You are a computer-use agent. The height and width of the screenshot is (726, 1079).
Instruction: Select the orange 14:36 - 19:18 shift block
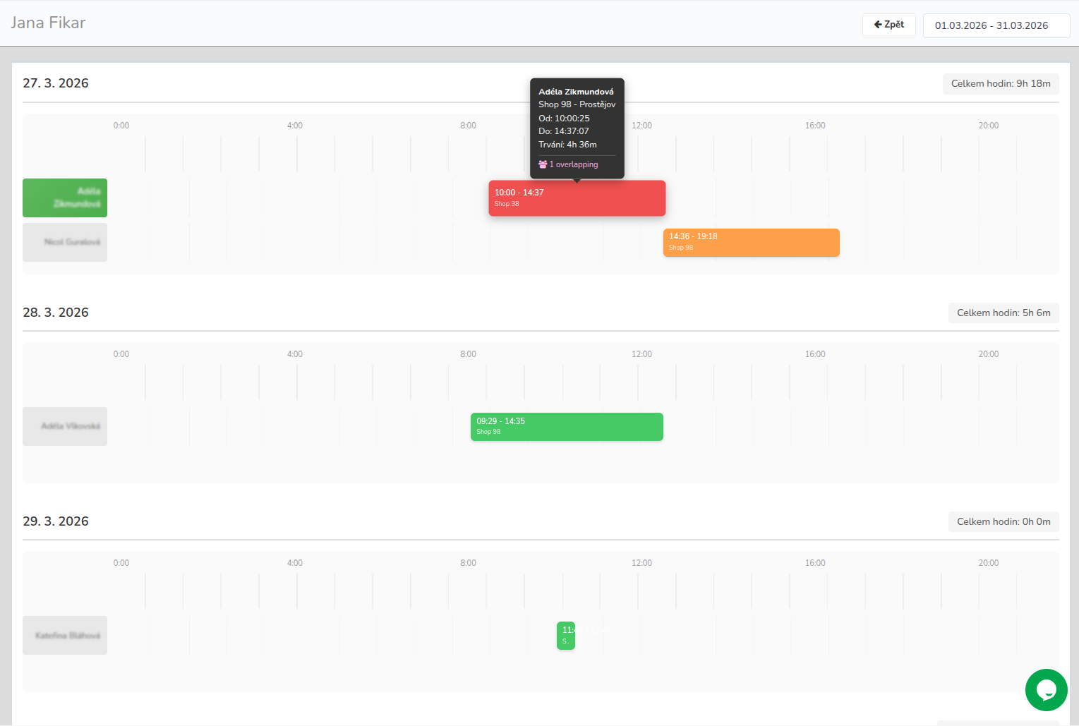751,243
